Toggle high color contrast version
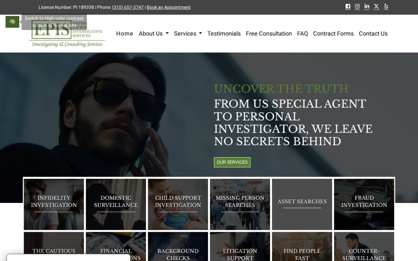Viewport: 418px width, 261px height. pyautogui.click(x=12, y=22)
